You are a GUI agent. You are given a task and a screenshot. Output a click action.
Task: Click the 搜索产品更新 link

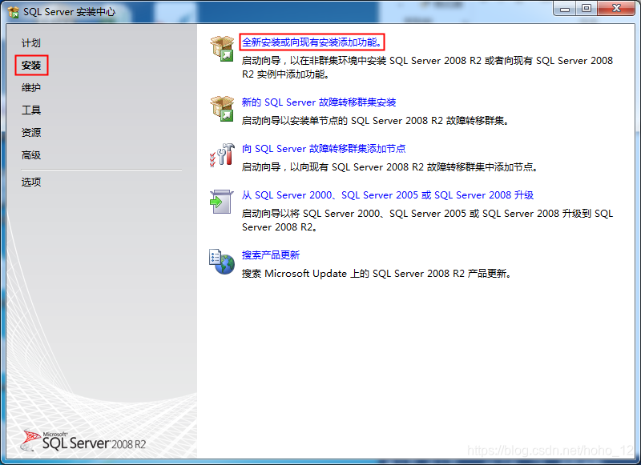pos(271,255)
